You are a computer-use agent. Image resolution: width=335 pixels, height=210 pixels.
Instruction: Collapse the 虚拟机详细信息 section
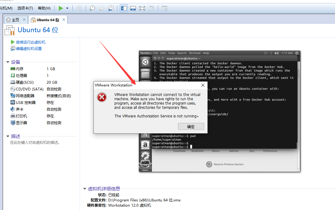(x=85, y=189)
